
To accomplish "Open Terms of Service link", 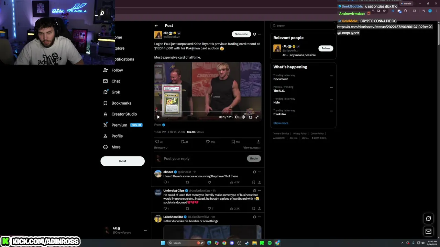I will (x=281, y=133).
